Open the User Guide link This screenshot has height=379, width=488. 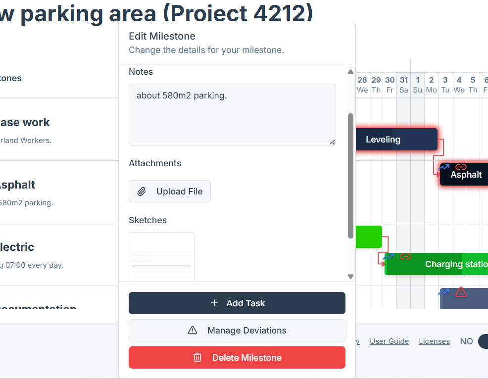click(x=389, y=341)
